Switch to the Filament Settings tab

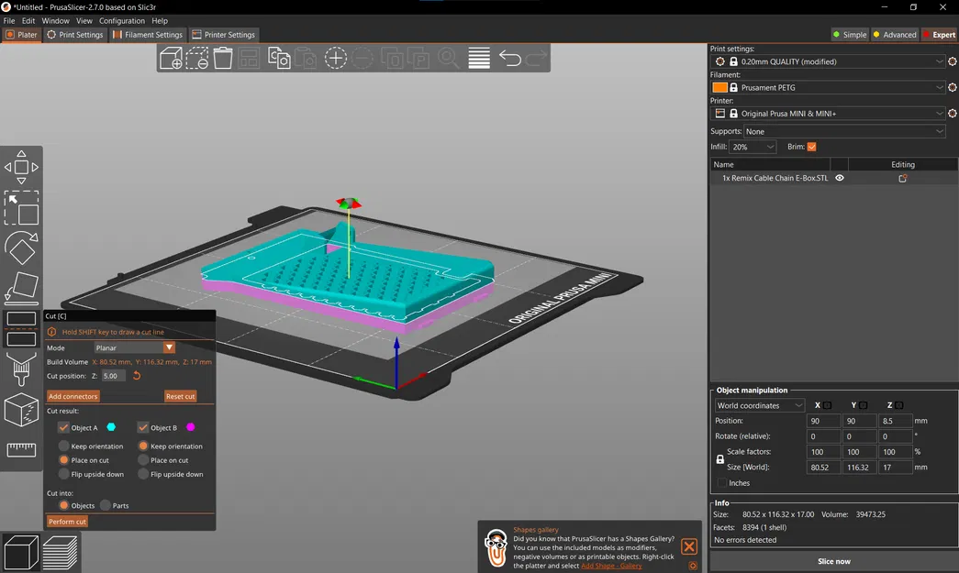click(153, 35)
